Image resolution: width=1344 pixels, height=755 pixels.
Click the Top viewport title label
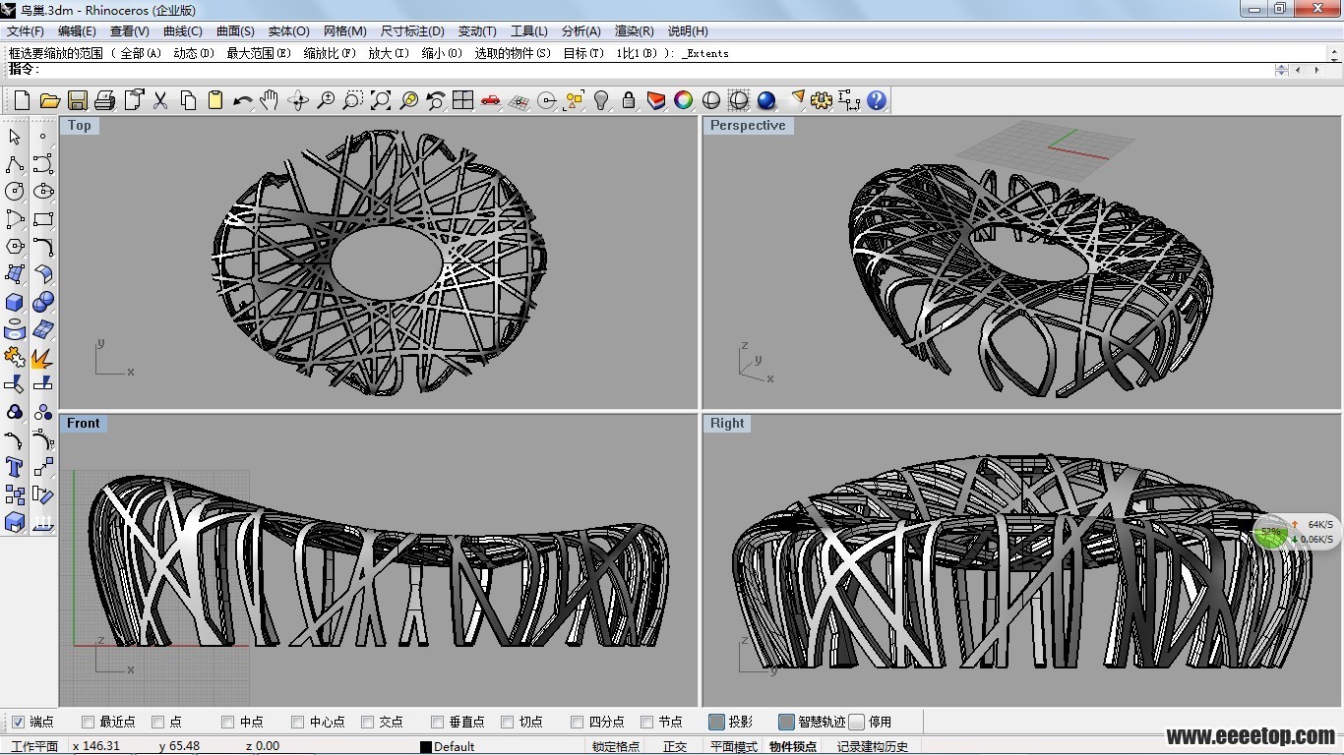tap(80, 125)
